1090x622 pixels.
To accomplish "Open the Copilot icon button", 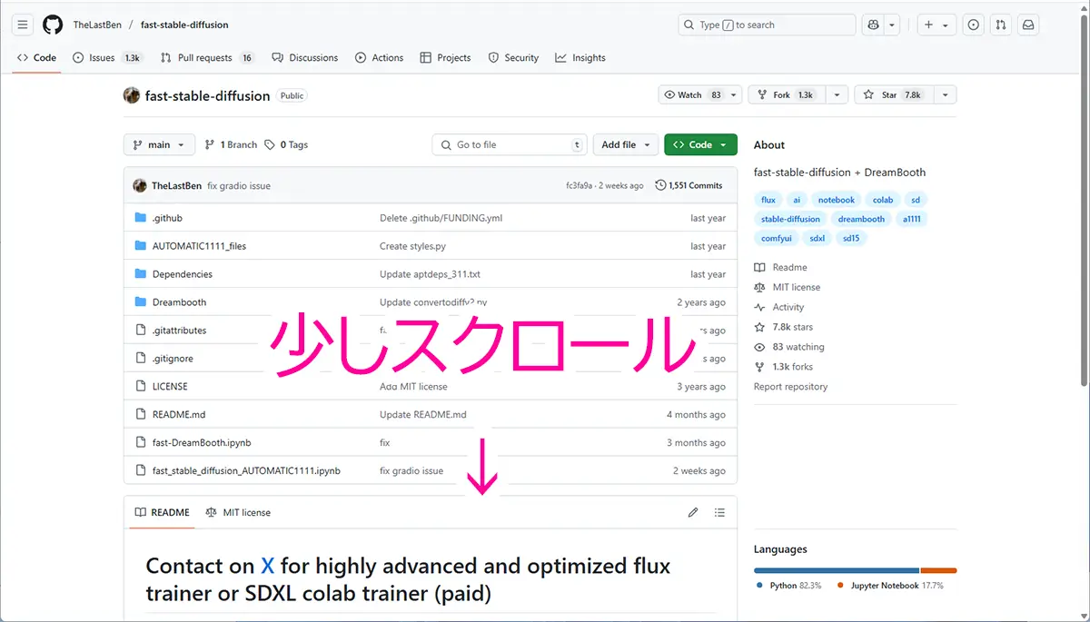I will click(874, 25).
